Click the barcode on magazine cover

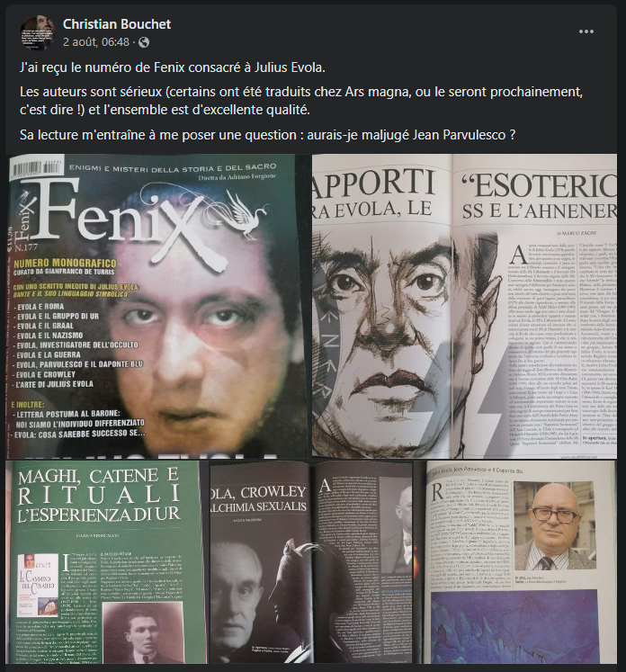36,167
